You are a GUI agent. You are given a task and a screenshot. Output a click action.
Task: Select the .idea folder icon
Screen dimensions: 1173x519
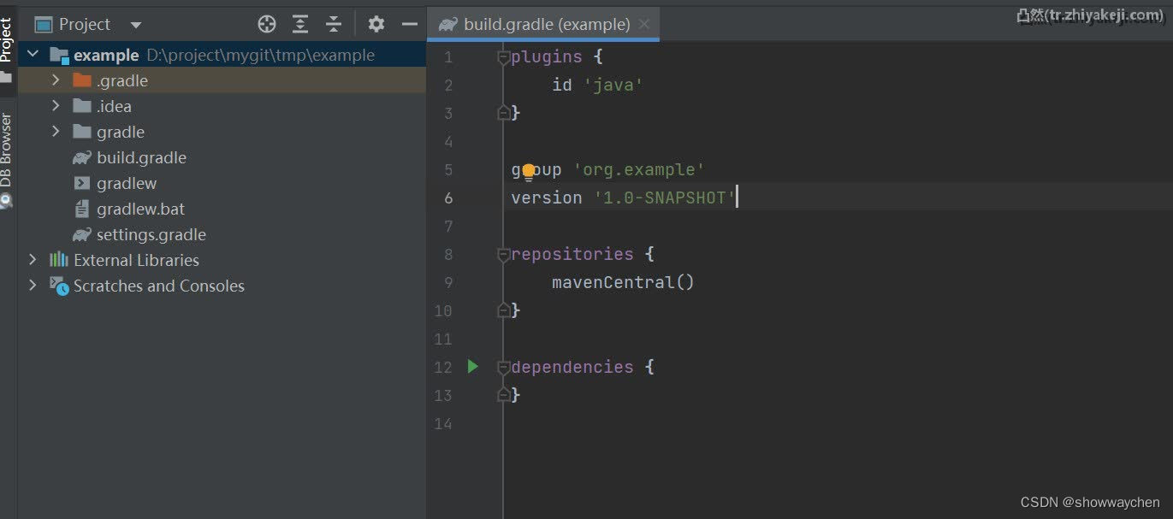pyautogui.click(x=82, y=106)
